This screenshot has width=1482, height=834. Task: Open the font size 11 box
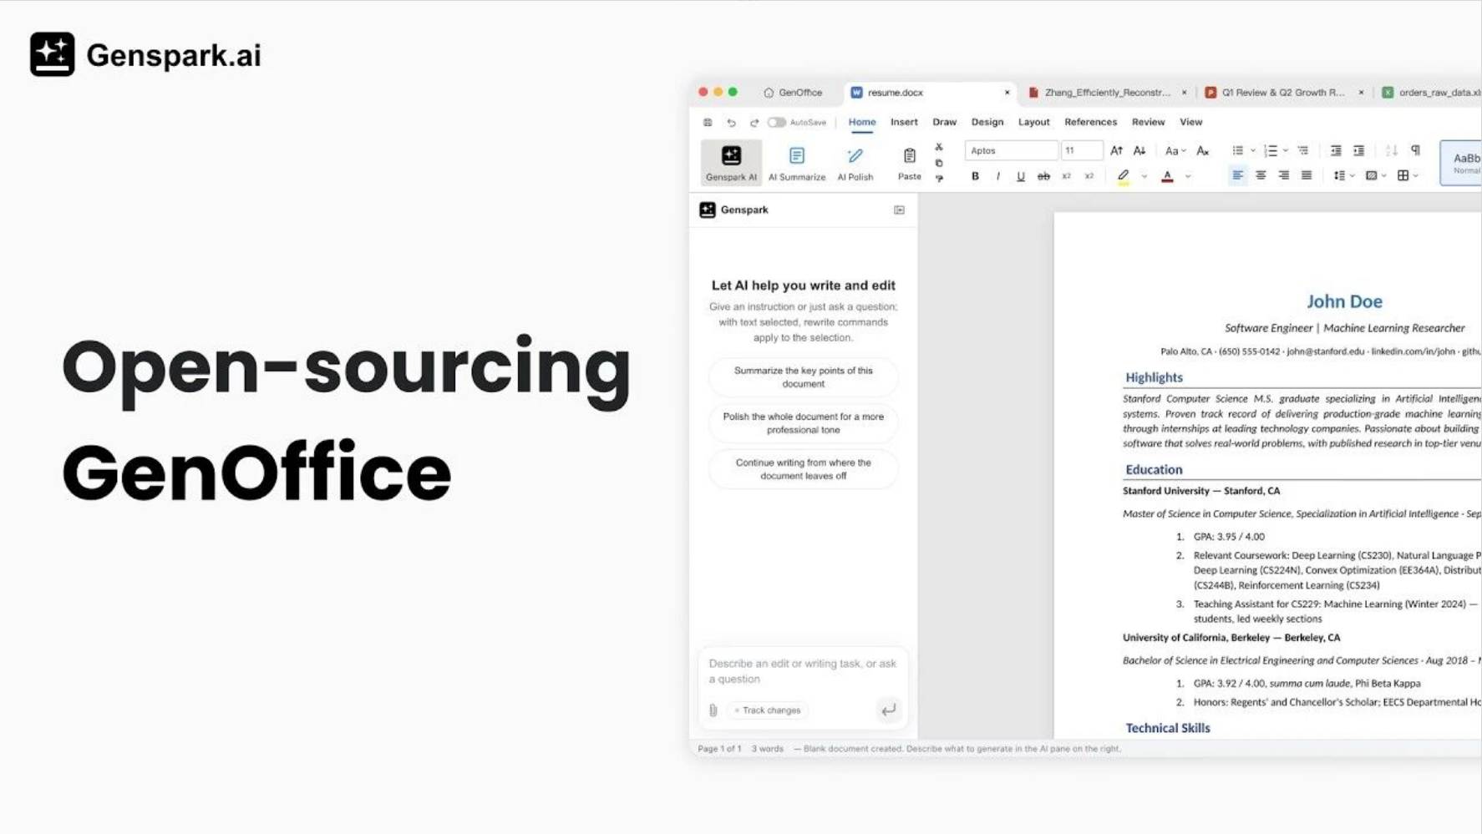point(1082,151)
